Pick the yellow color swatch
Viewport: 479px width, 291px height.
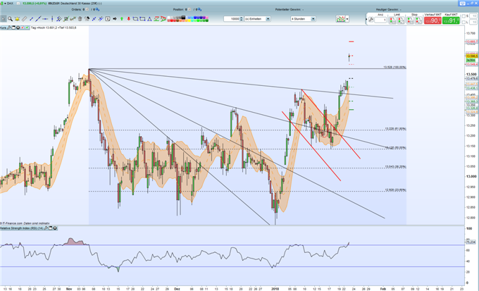pyautogui.click(x=189, y=20)
